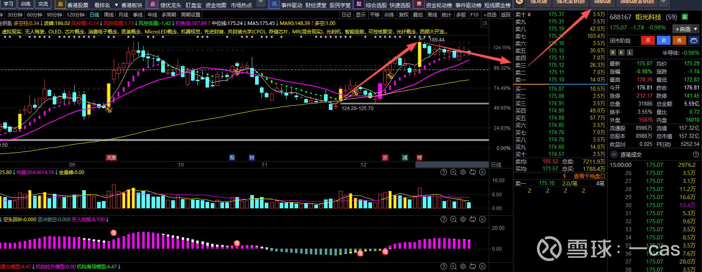Screen dimensions: 702x272
Task: Select the 周线 period tab
Action: pos(109,15)
